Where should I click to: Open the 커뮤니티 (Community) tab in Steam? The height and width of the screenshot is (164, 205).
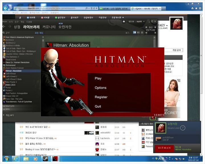(x=49, y=27)
